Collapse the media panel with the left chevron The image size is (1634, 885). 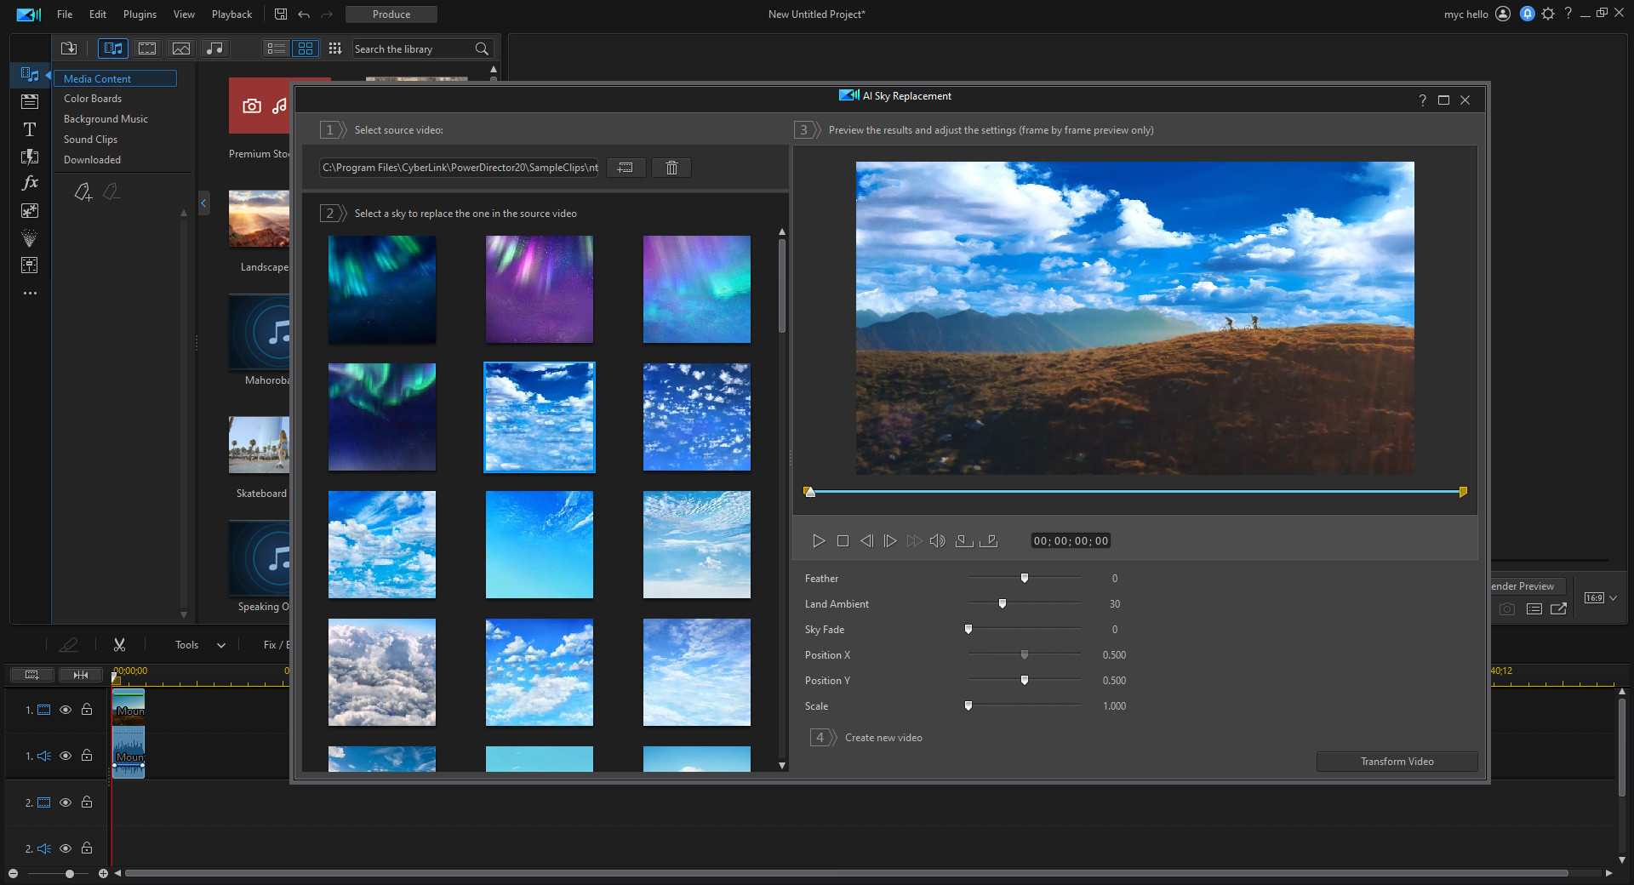203,203
